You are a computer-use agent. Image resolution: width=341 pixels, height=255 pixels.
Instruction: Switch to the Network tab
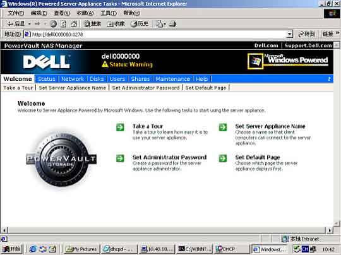tap(73, 79)
